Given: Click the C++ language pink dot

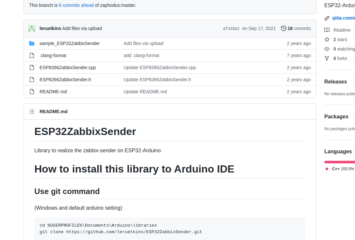Looking at the screenshot, I should pyautogui.click(x=327, y=169).
